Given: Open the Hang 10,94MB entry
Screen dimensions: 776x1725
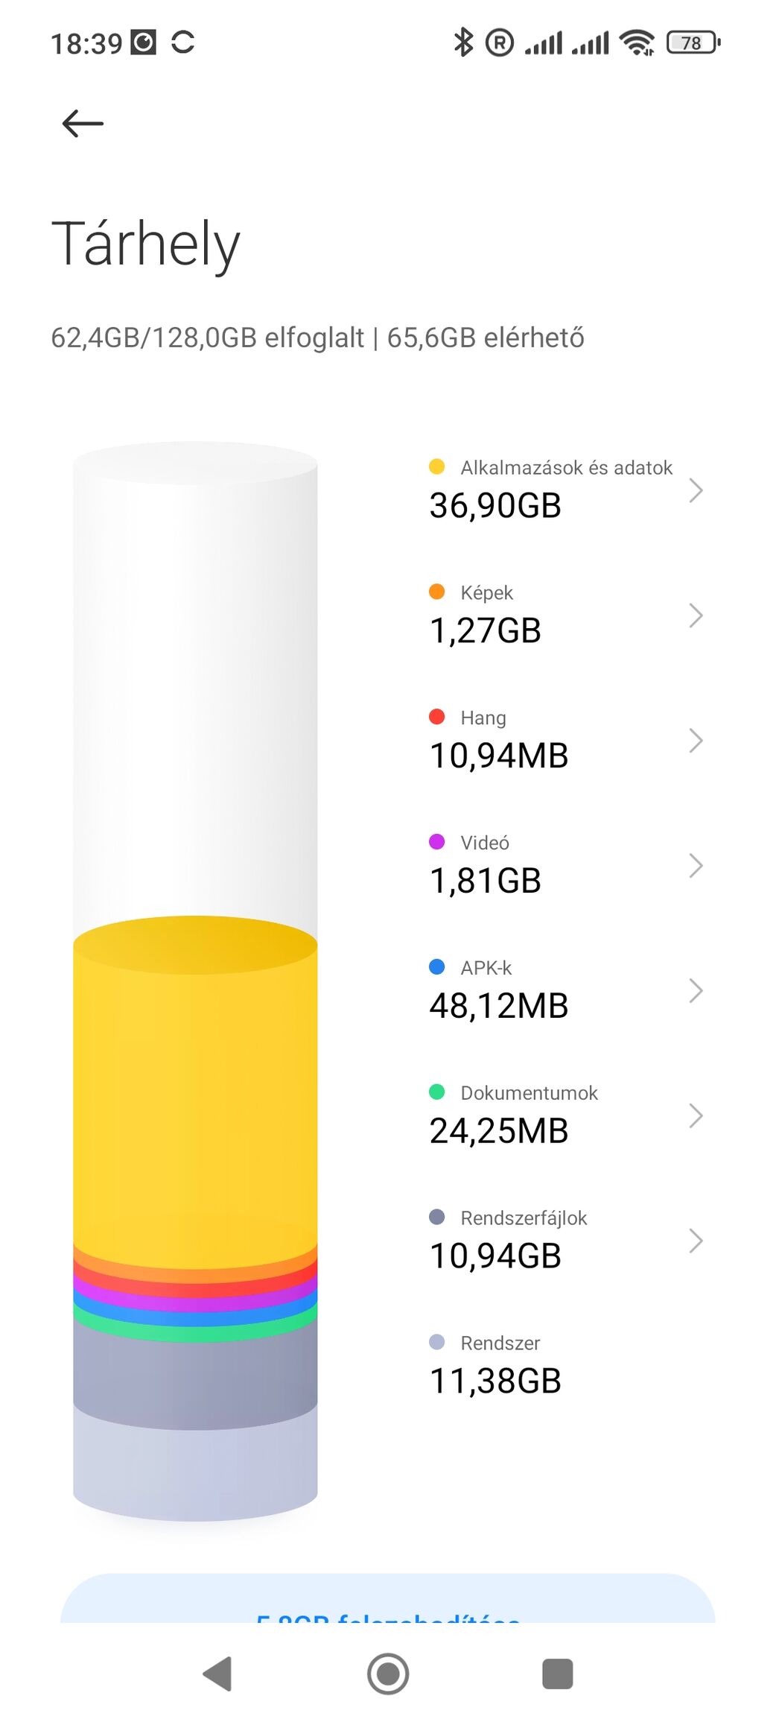Looking at the screenshot, I should [x=566, y=739].
